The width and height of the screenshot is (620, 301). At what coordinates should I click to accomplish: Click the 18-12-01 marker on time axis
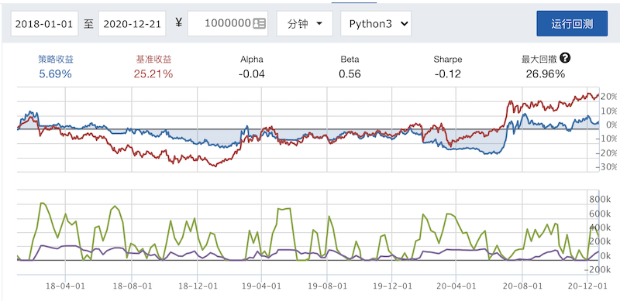(197, 286)
